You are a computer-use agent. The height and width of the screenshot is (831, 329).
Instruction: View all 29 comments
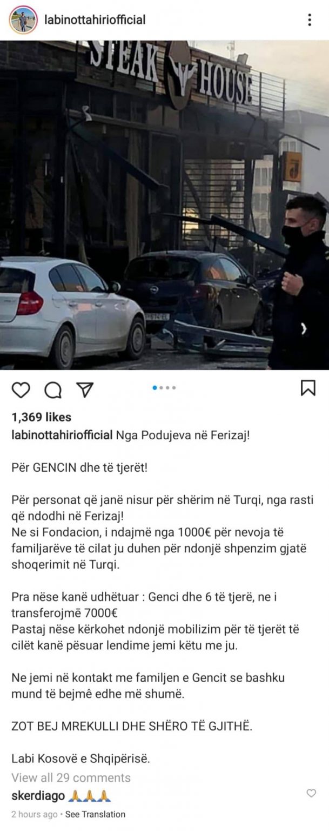click(x=71, y=778)
